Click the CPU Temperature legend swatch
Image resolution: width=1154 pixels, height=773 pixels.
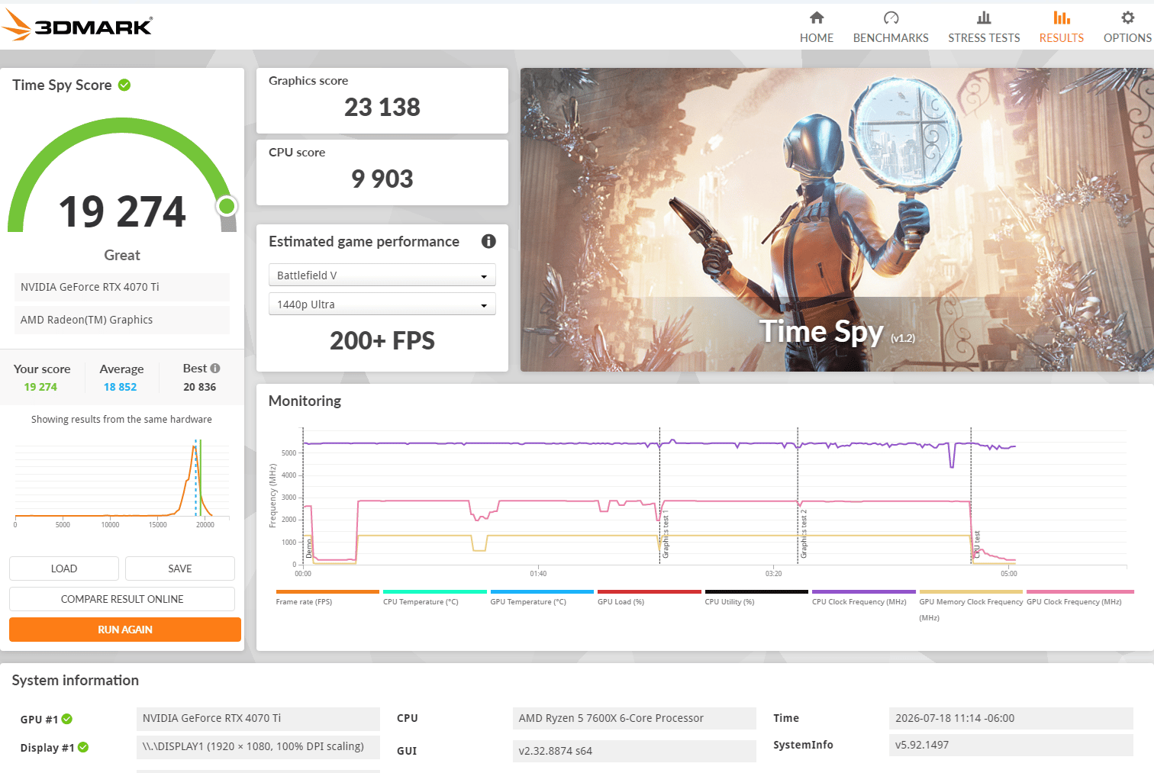(x=435, y=591)
